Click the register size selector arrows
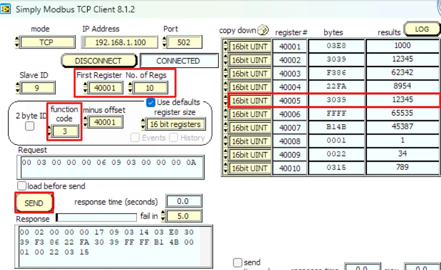Viewport: 441px width, 270px height. point(143,124)
